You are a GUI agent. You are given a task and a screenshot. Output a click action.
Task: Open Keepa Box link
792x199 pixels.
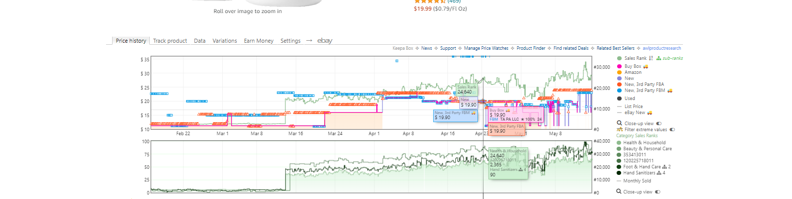pyautogui.click(x=403, y=48)
